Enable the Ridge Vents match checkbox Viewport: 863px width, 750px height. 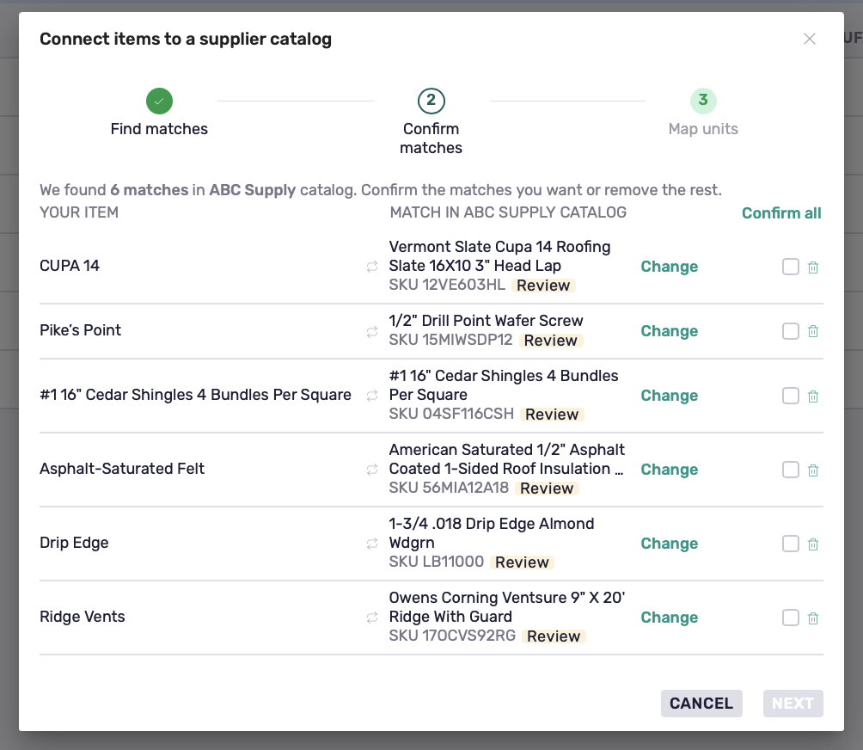[790, 618]
